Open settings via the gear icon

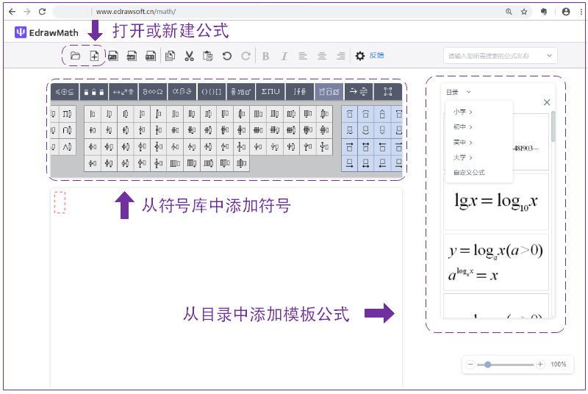coord(360,56)
